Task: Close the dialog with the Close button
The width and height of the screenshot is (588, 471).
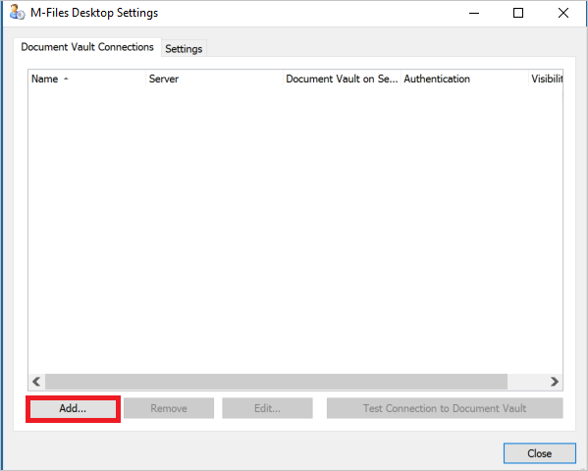Action: click(x=540, y=453)
